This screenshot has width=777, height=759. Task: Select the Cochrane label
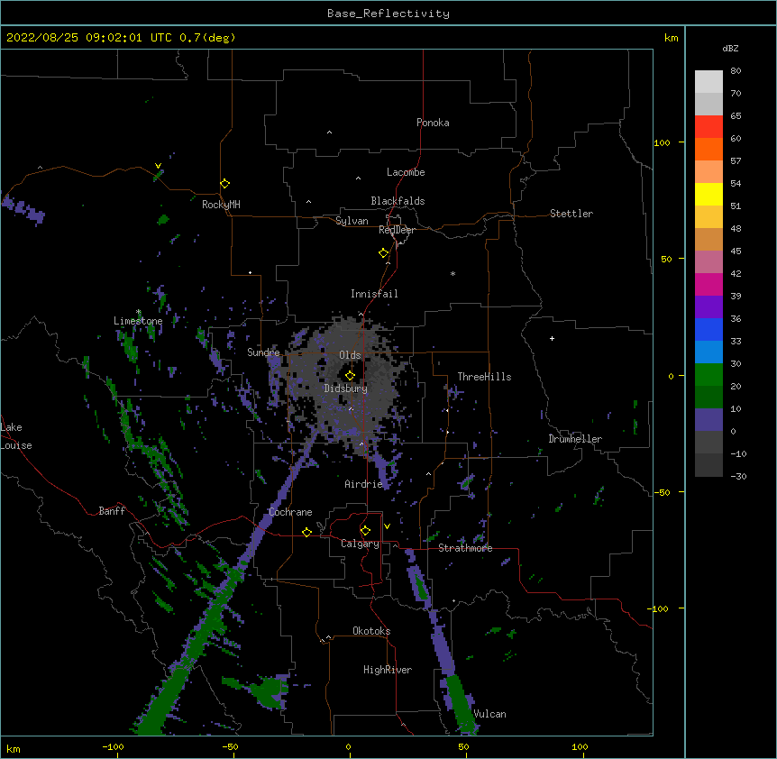(x=290, y=512)
